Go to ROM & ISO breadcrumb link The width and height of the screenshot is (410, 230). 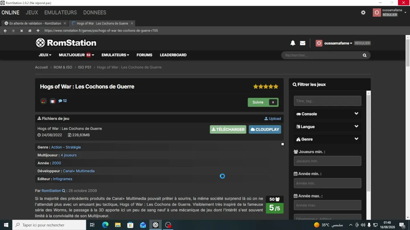[63, 67]
